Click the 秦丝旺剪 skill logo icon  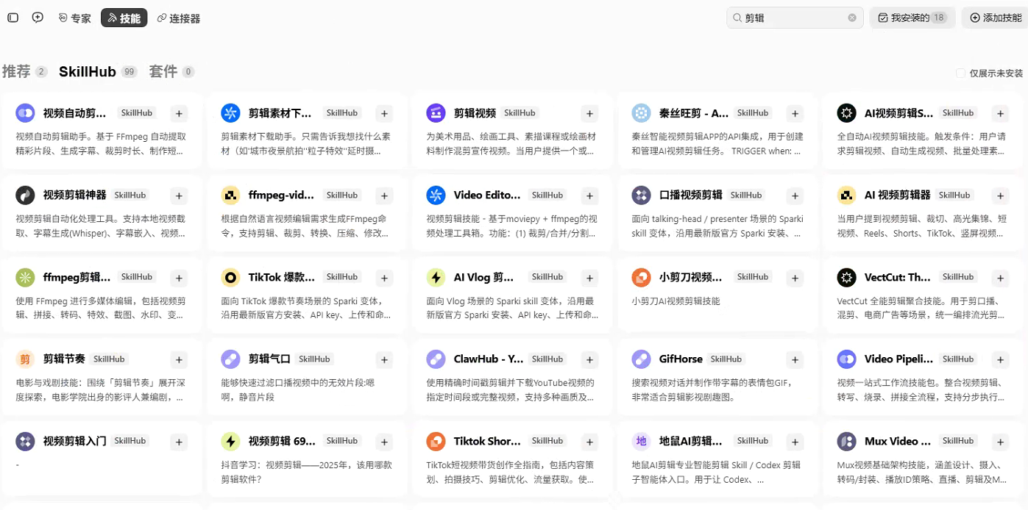pyautogui.click(x=641, y=113)
